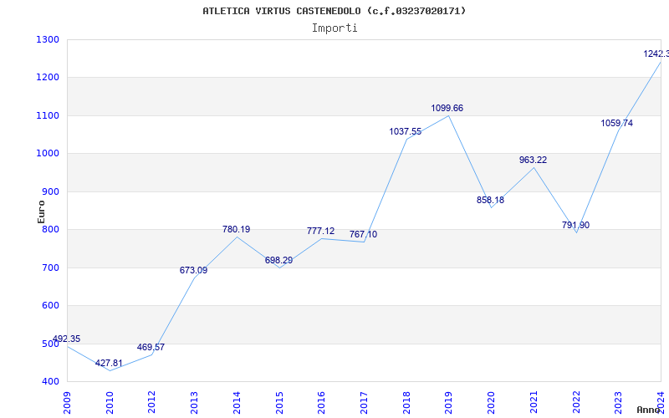This screenshot has width=669, height=418.
Task: Select the 1037.55 value label
Action: pyautogui.click(x=405, y=131)
